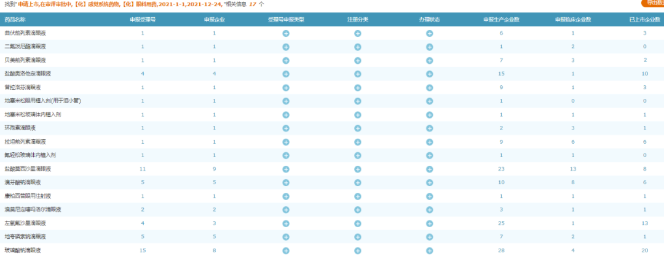Open 已上市企业数 value 10 for 盐酸奥洛他定滴眼液
Viewport: 664px width, 256px height.
click(x=645, y=74)
